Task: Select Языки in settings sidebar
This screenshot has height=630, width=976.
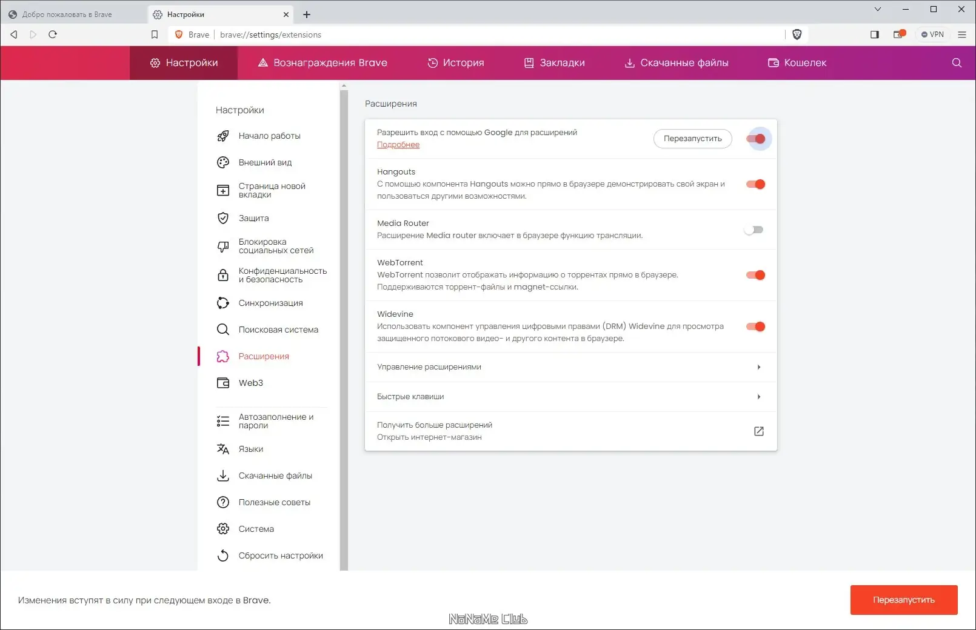Action: [x=251, y=449]
